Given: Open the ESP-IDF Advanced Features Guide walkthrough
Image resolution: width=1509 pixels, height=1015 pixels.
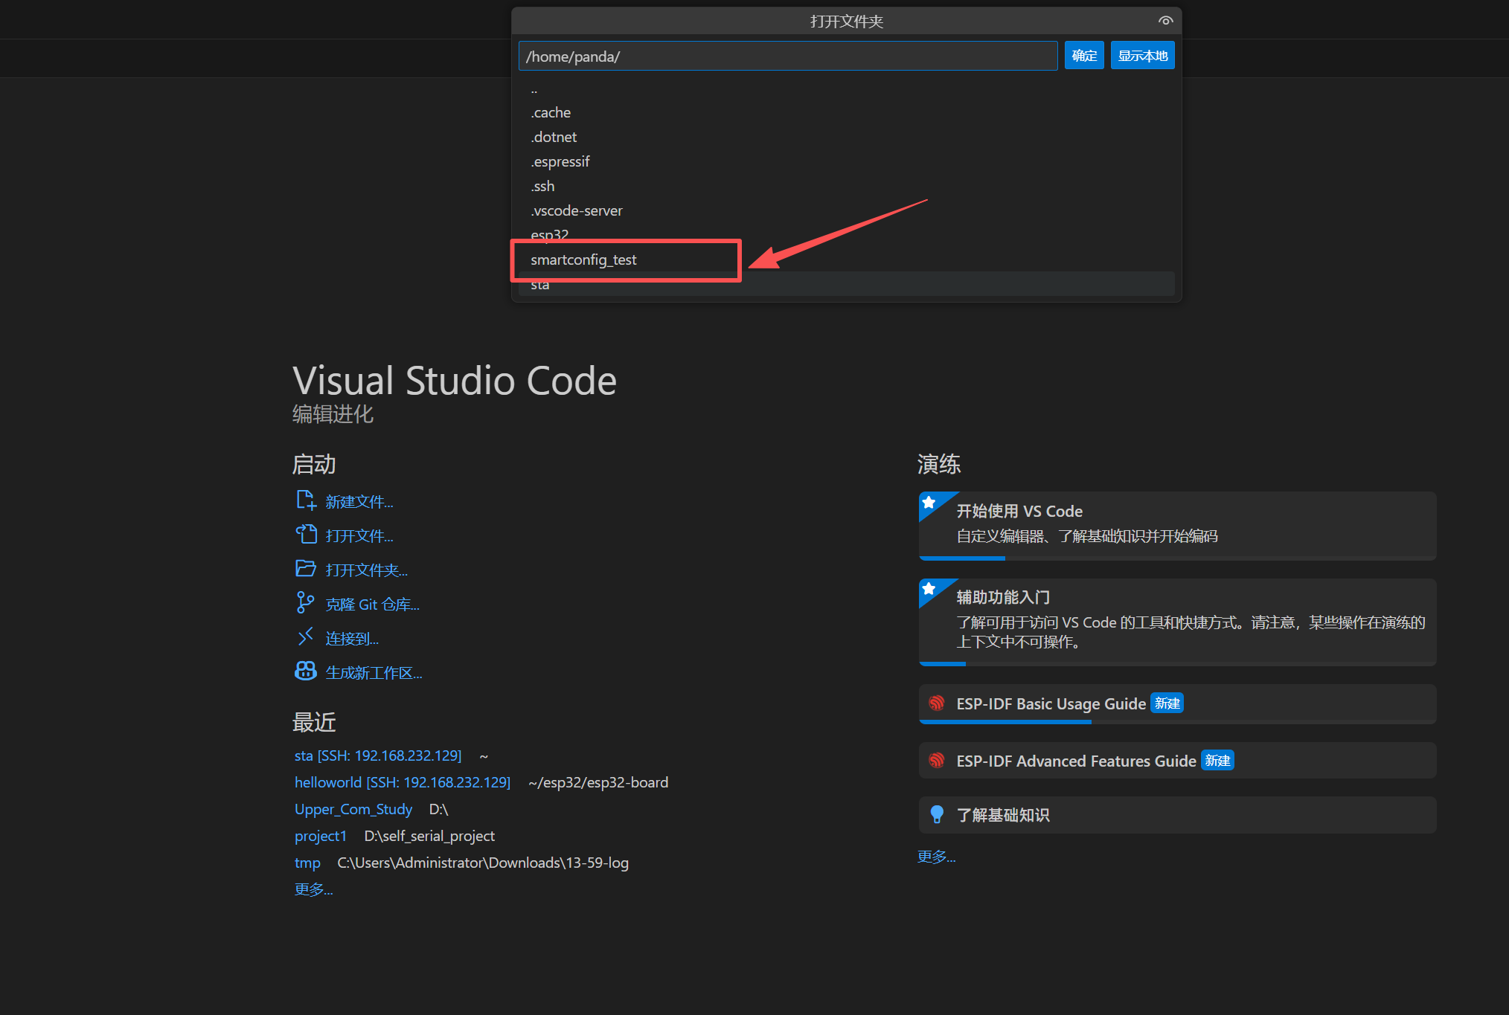Looking at the screenshot, I should (1075, 761).
